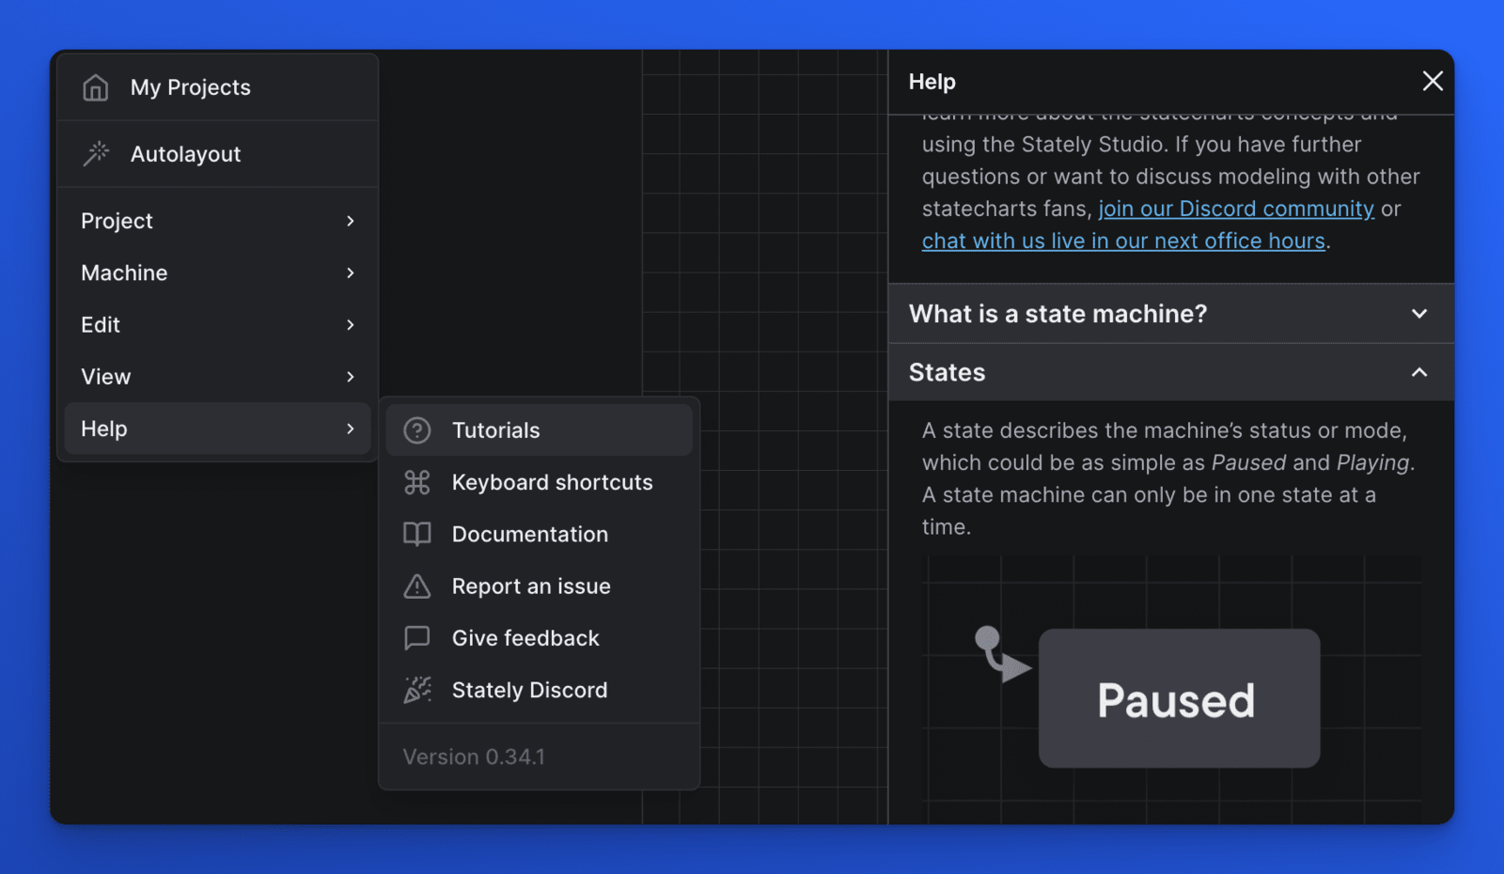Click the Tutorials question mark icon
The width and height of the screenshot is (1504, 874).
tap(417, 429)
